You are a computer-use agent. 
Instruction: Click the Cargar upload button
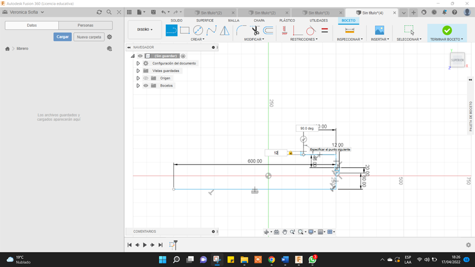62,37
